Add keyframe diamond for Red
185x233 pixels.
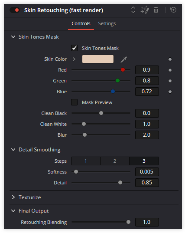pos(170,70)
